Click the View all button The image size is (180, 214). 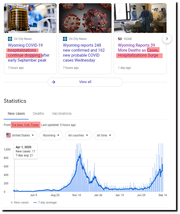[85, 82]
